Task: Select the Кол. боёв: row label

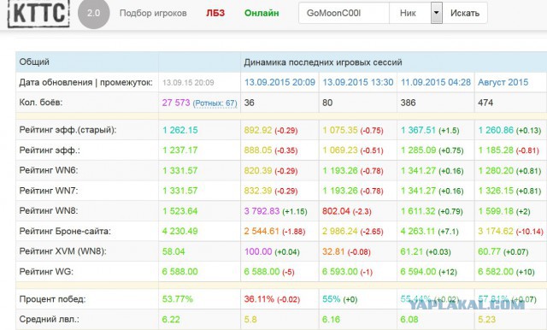Action: (x=41, y=103)
